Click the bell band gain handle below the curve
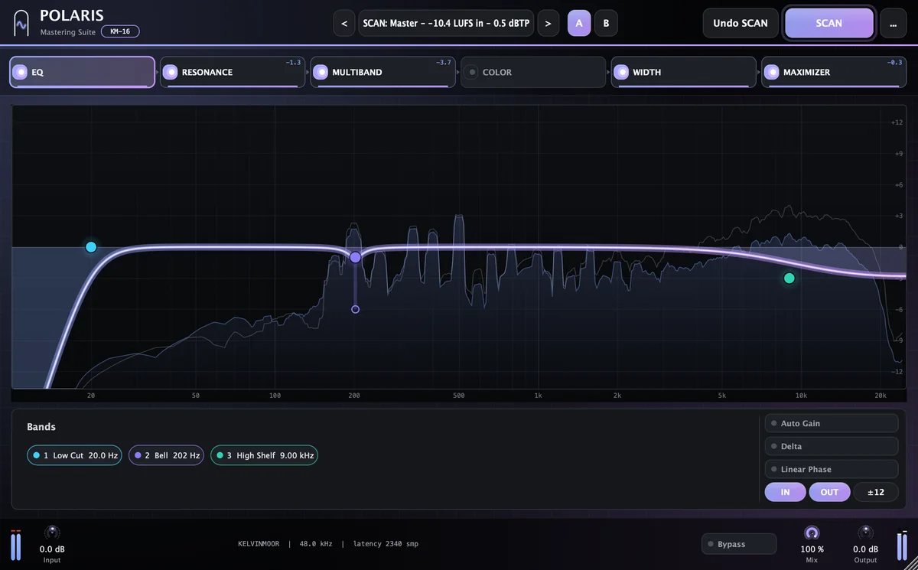918x570 pixels. click(x=355, y=309)
